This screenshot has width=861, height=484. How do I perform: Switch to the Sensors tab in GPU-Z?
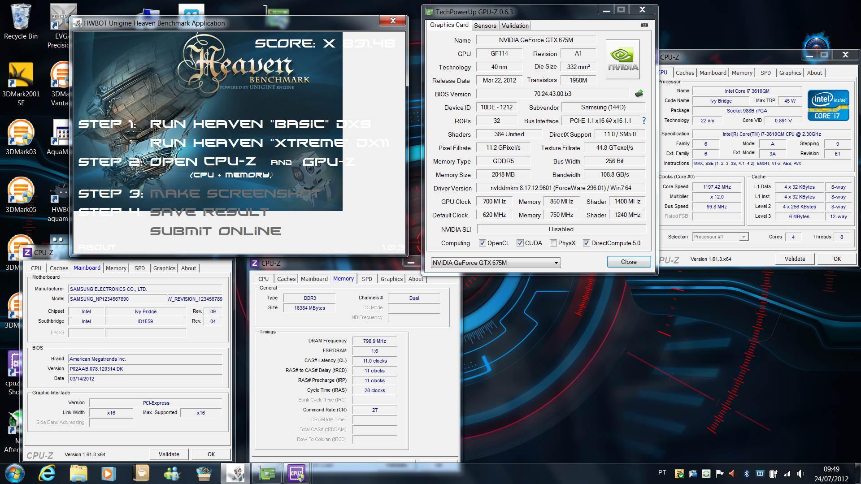(485, 26)
